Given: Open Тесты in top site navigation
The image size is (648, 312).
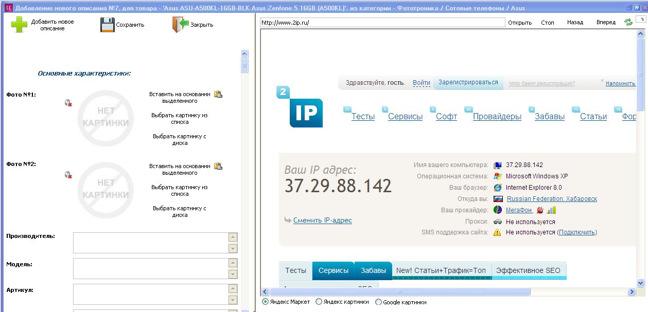Looking at the screenshot, I should (x=363, y=117).
